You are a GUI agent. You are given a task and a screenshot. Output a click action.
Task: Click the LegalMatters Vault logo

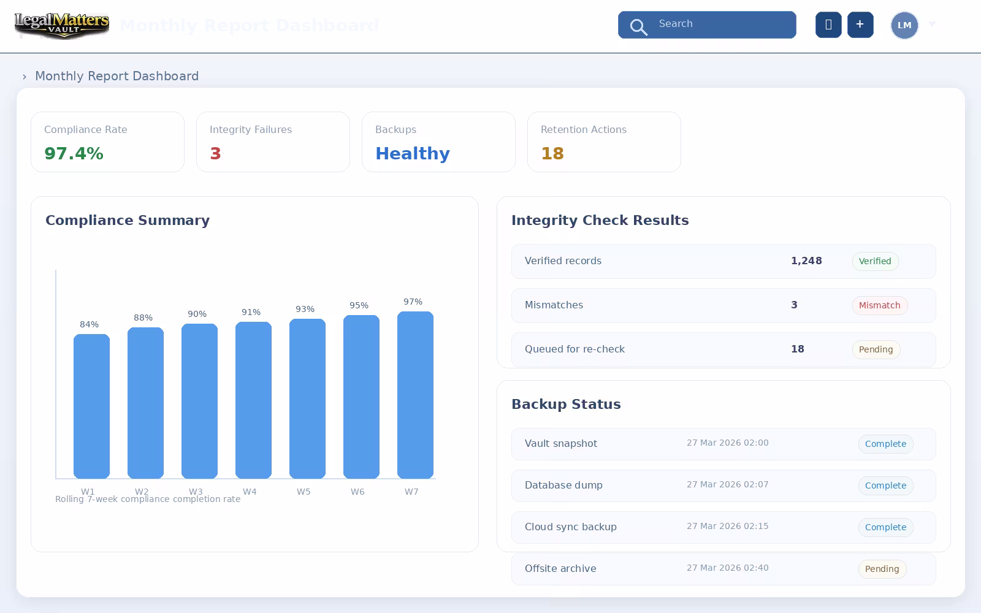(62, 26)
